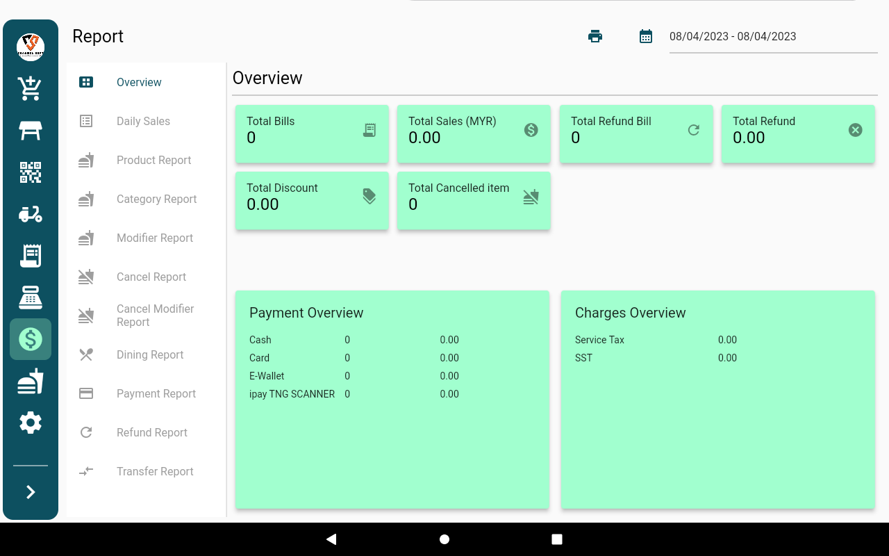The width and height of the screenshot is (889, 556).
Task: Click the Total Discount card
Action: 312,201
